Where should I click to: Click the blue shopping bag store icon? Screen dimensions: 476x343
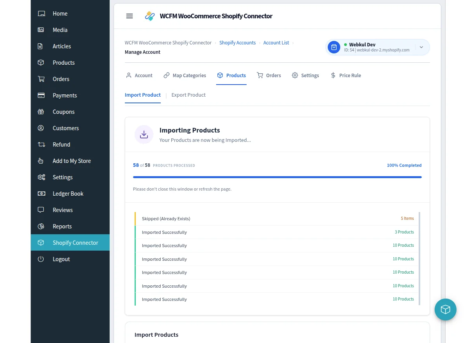pos(334,47)
